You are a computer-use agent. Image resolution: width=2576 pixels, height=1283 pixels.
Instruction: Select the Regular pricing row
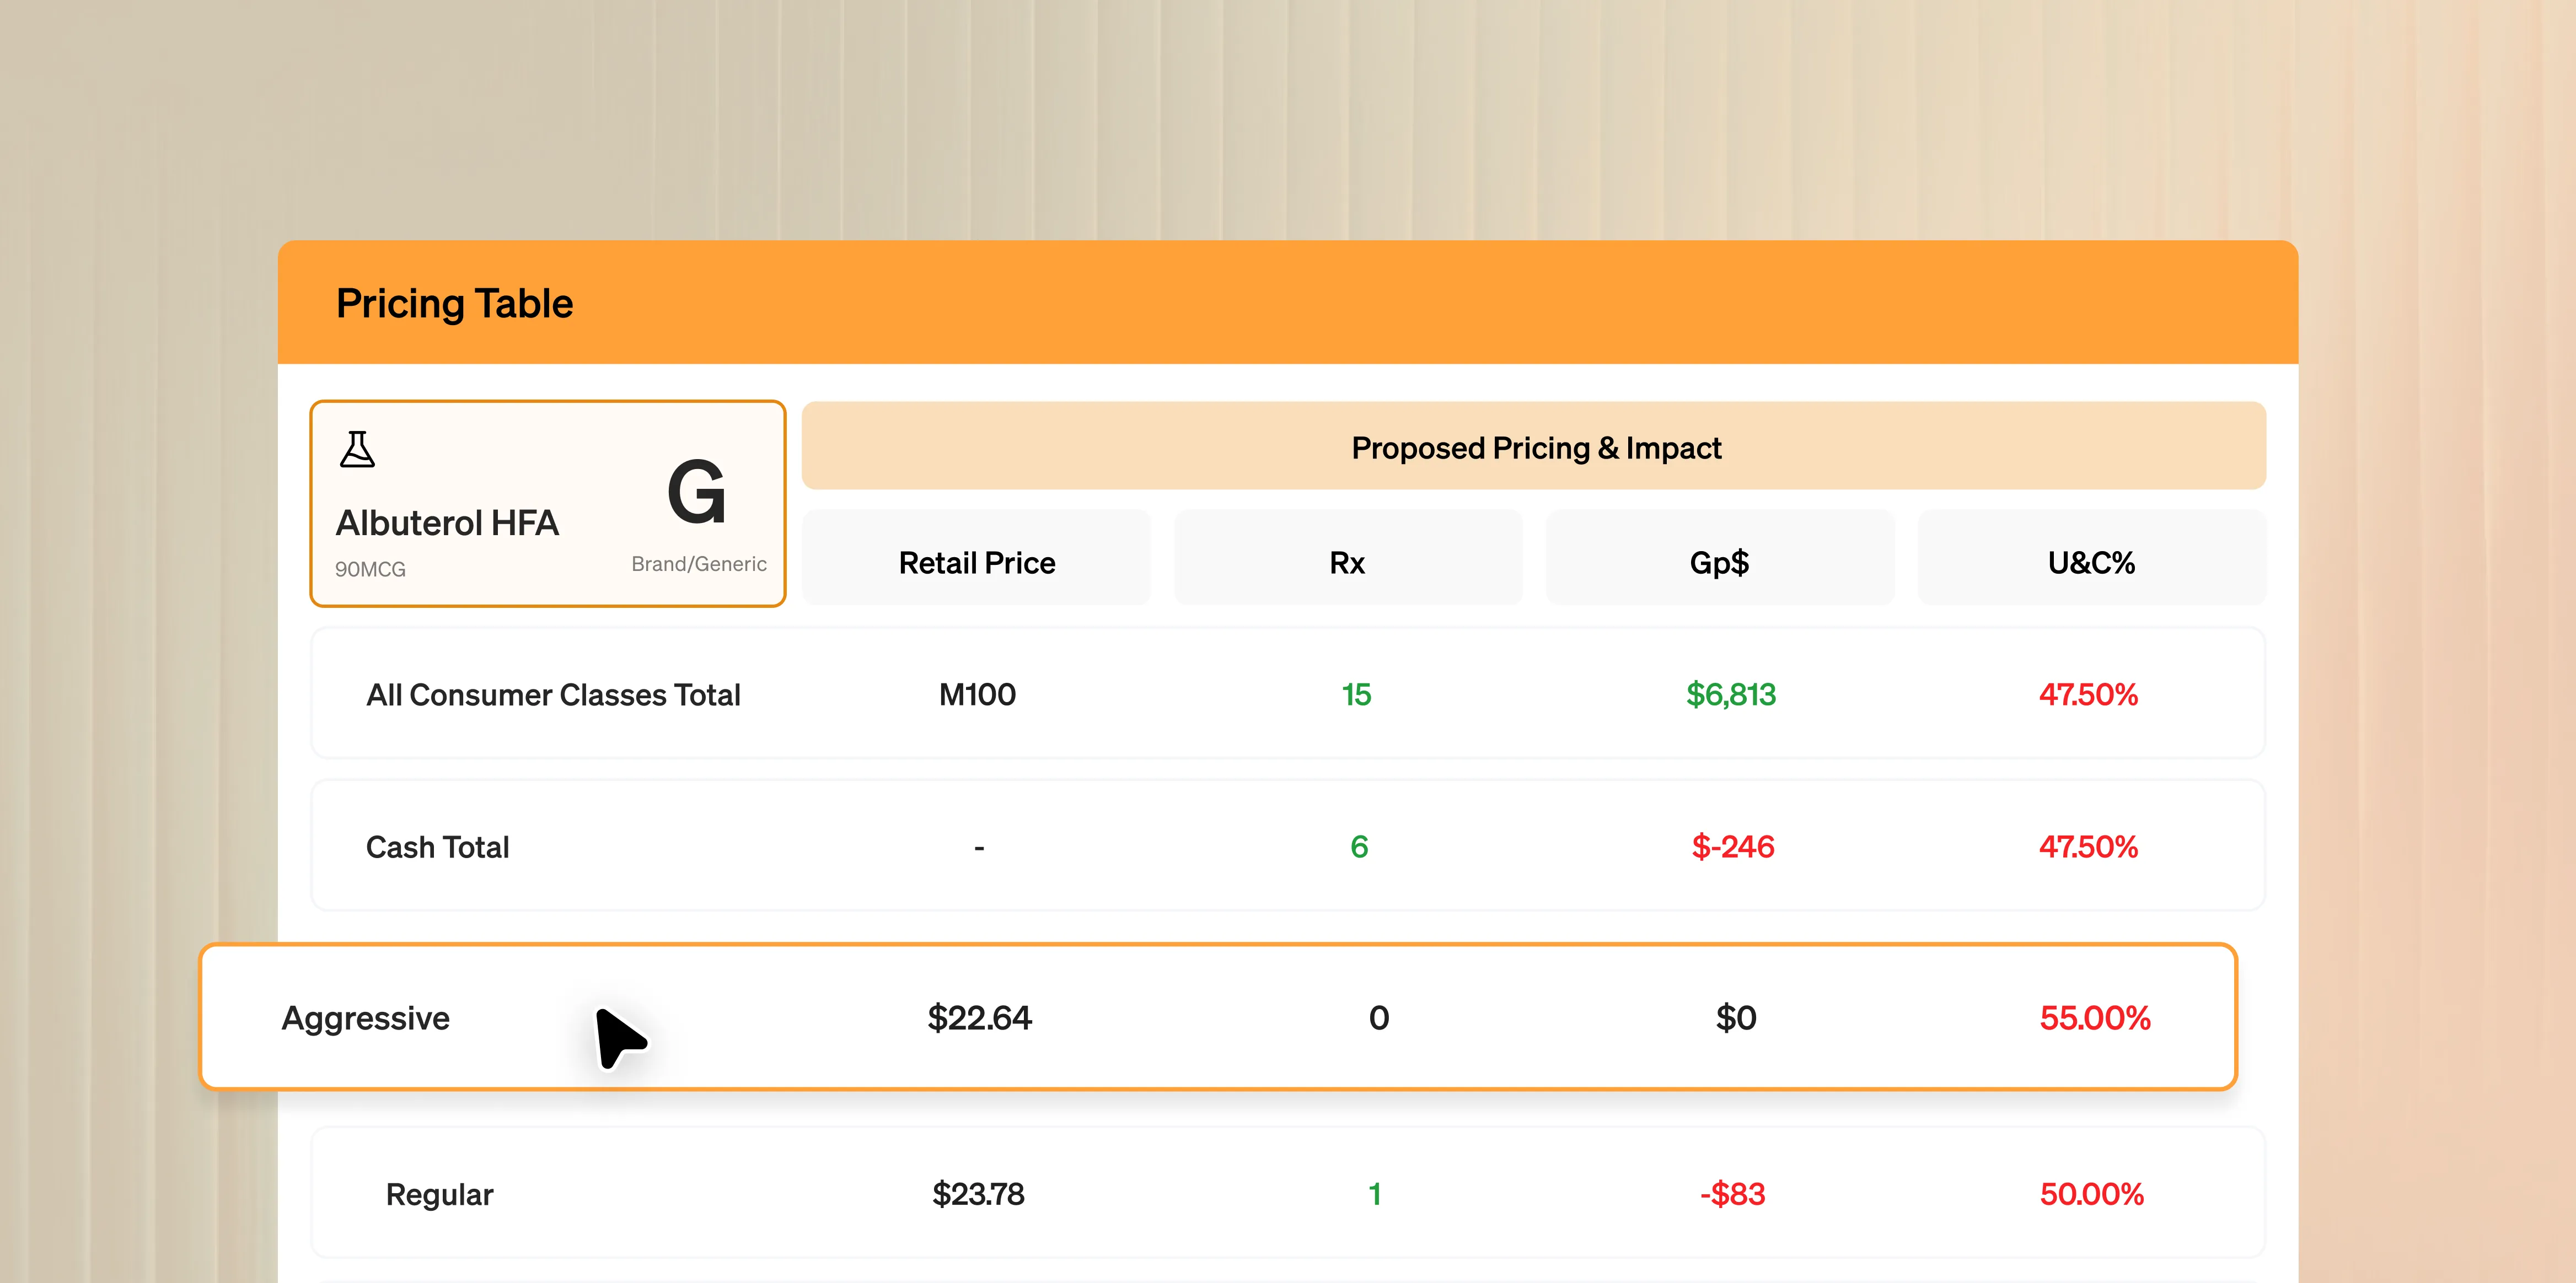[439, 1194]
